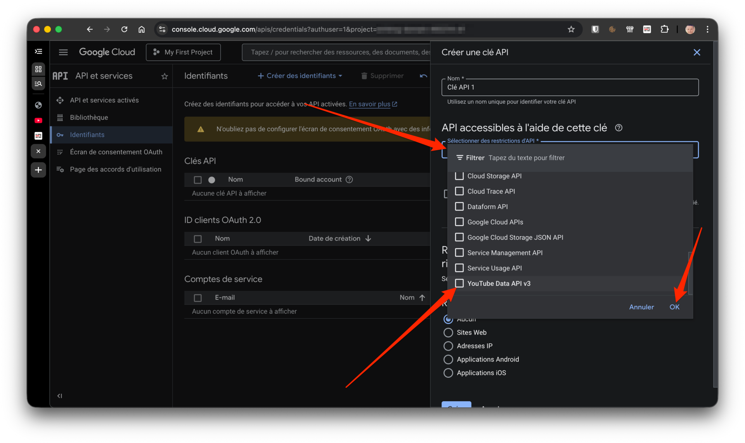Click the API list dropdown scrollbar

pyautogui.click(x=690, y=273)
